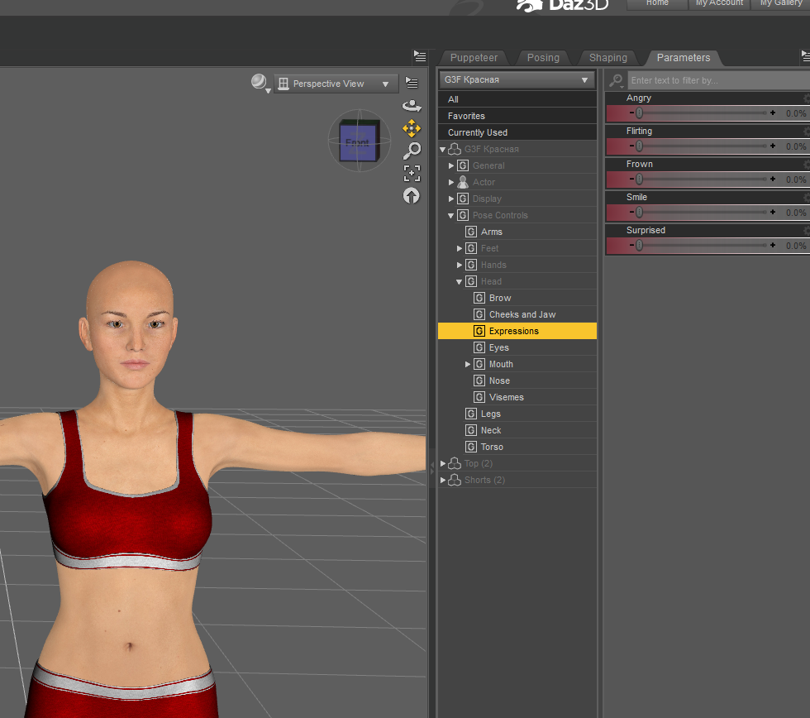Viewport: 810px width, 718px height.
Task: Expand the Hands group
Action: click(460, 266)
